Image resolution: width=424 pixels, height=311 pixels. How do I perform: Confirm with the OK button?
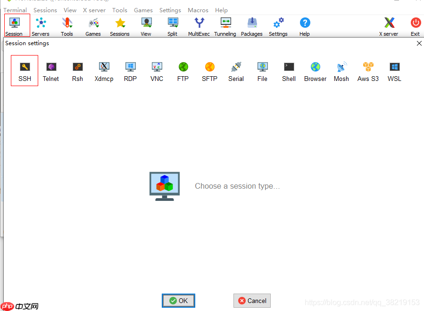point(178,301)
